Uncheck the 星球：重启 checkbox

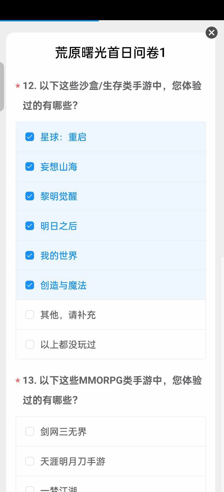click(30, 137)
